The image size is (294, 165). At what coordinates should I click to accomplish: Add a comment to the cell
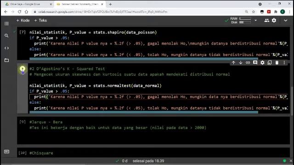tap(255, 62)
